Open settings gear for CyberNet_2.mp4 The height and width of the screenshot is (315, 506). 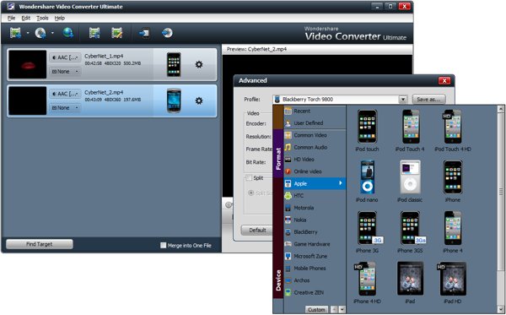(x=199, y=100)
